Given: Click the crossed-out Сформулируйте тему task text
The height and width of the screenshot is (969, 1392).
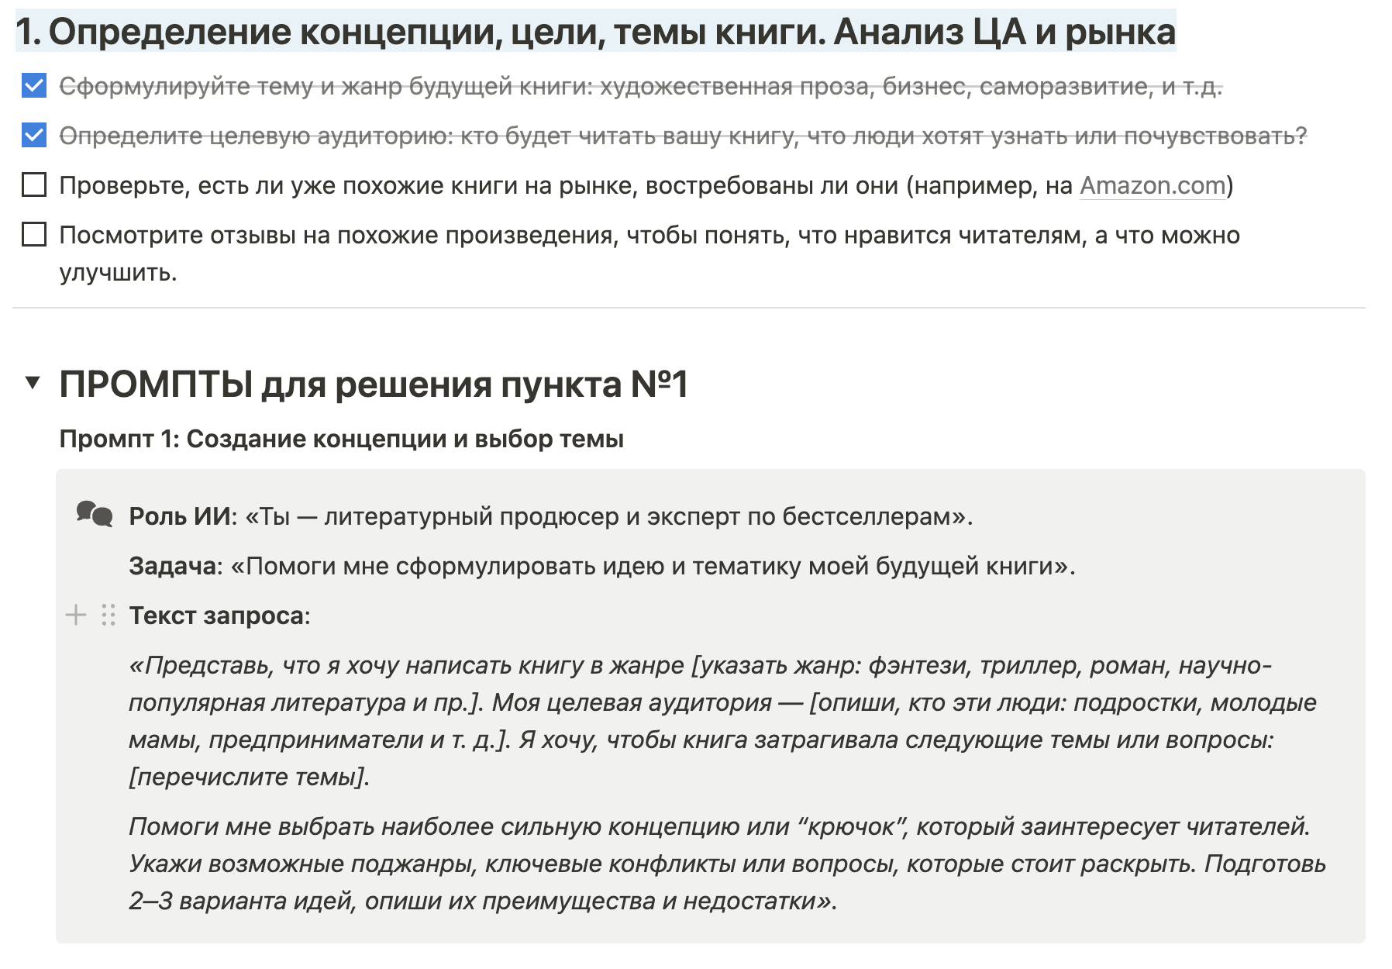Looking at the screenshot, I should click(640, 87).
